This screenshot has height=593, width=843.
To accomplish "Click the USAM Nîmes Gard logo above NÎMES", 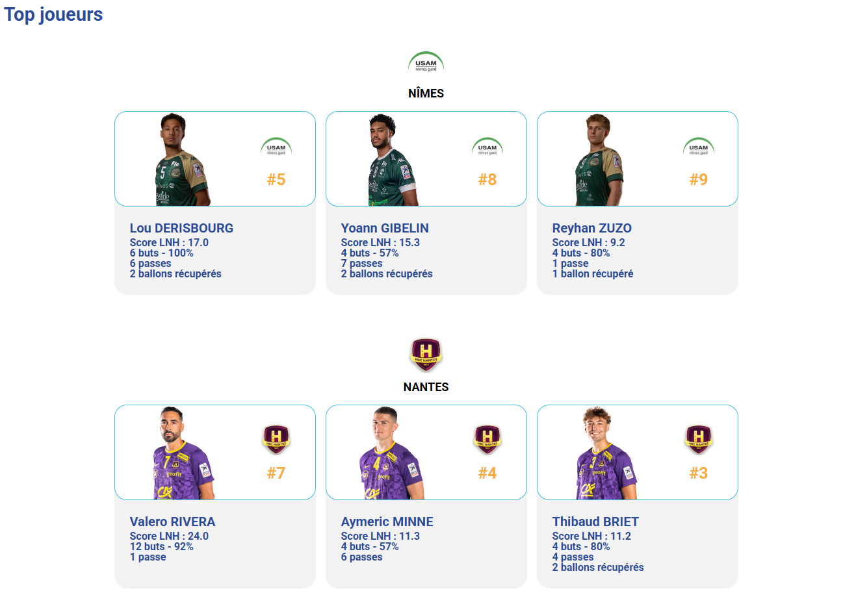I will pos(426,63).
